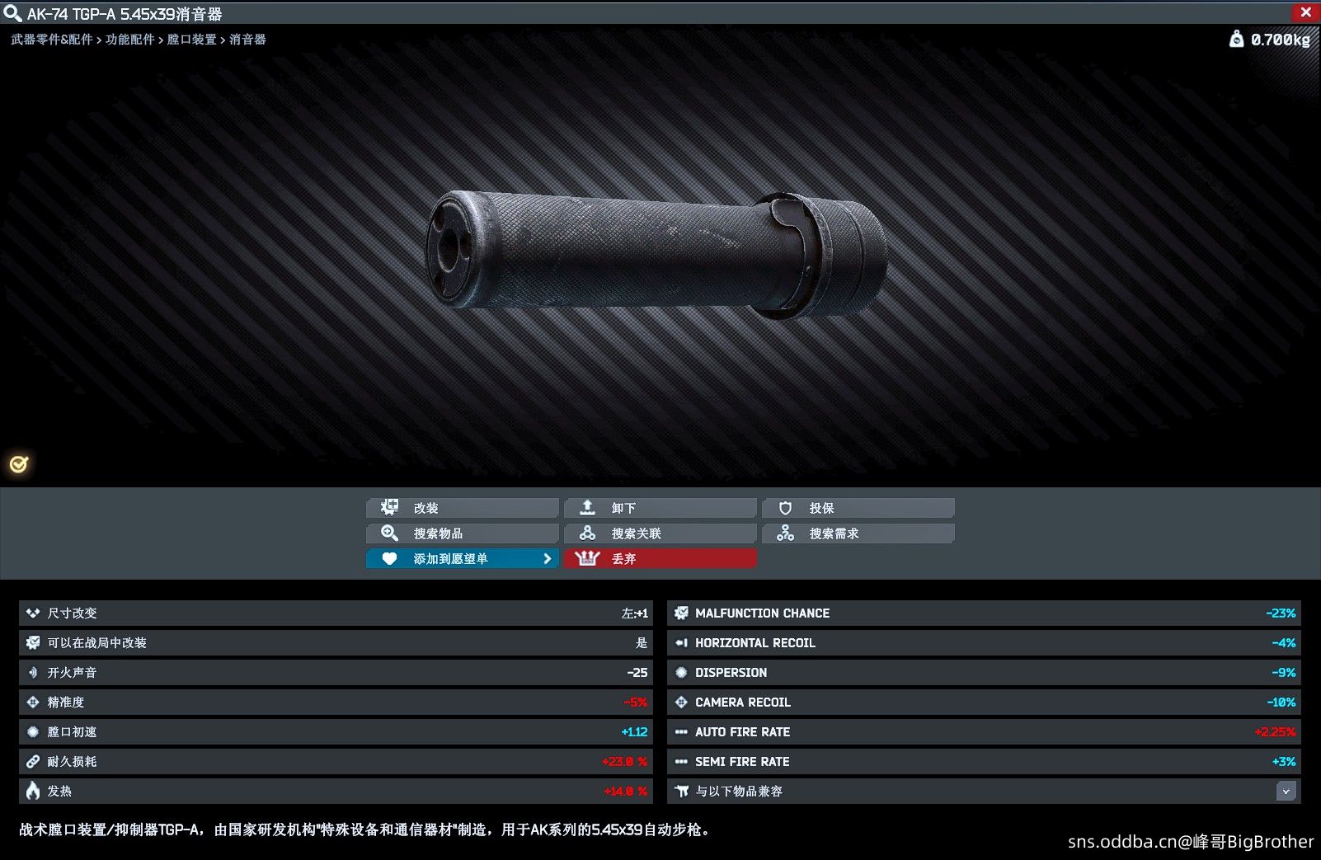Toggle the yellow quest-check icon
Viewport: 1321px width, 860px height.
(x=19, y=464)
